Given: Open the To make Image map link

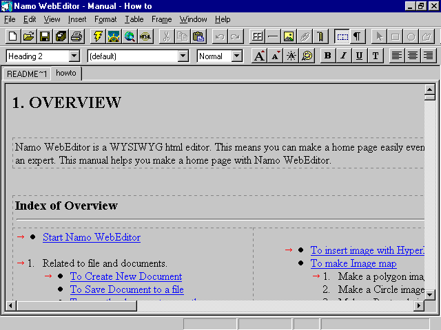Looking at the screenshot, I should tap(353, 263).
